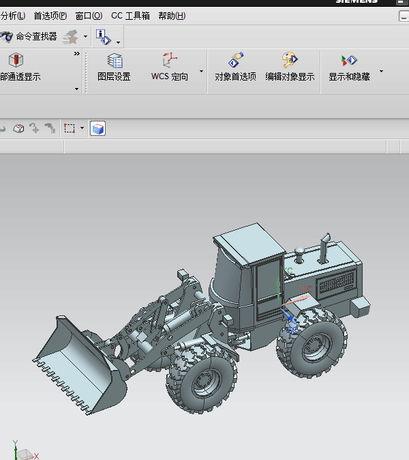Click the object information icon

(x=103, y=37)
